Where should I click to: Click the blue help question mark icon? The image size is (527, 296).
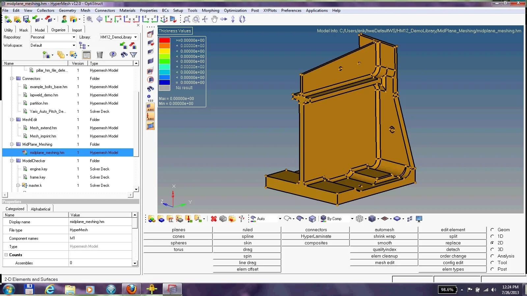[x=113, y=55]
